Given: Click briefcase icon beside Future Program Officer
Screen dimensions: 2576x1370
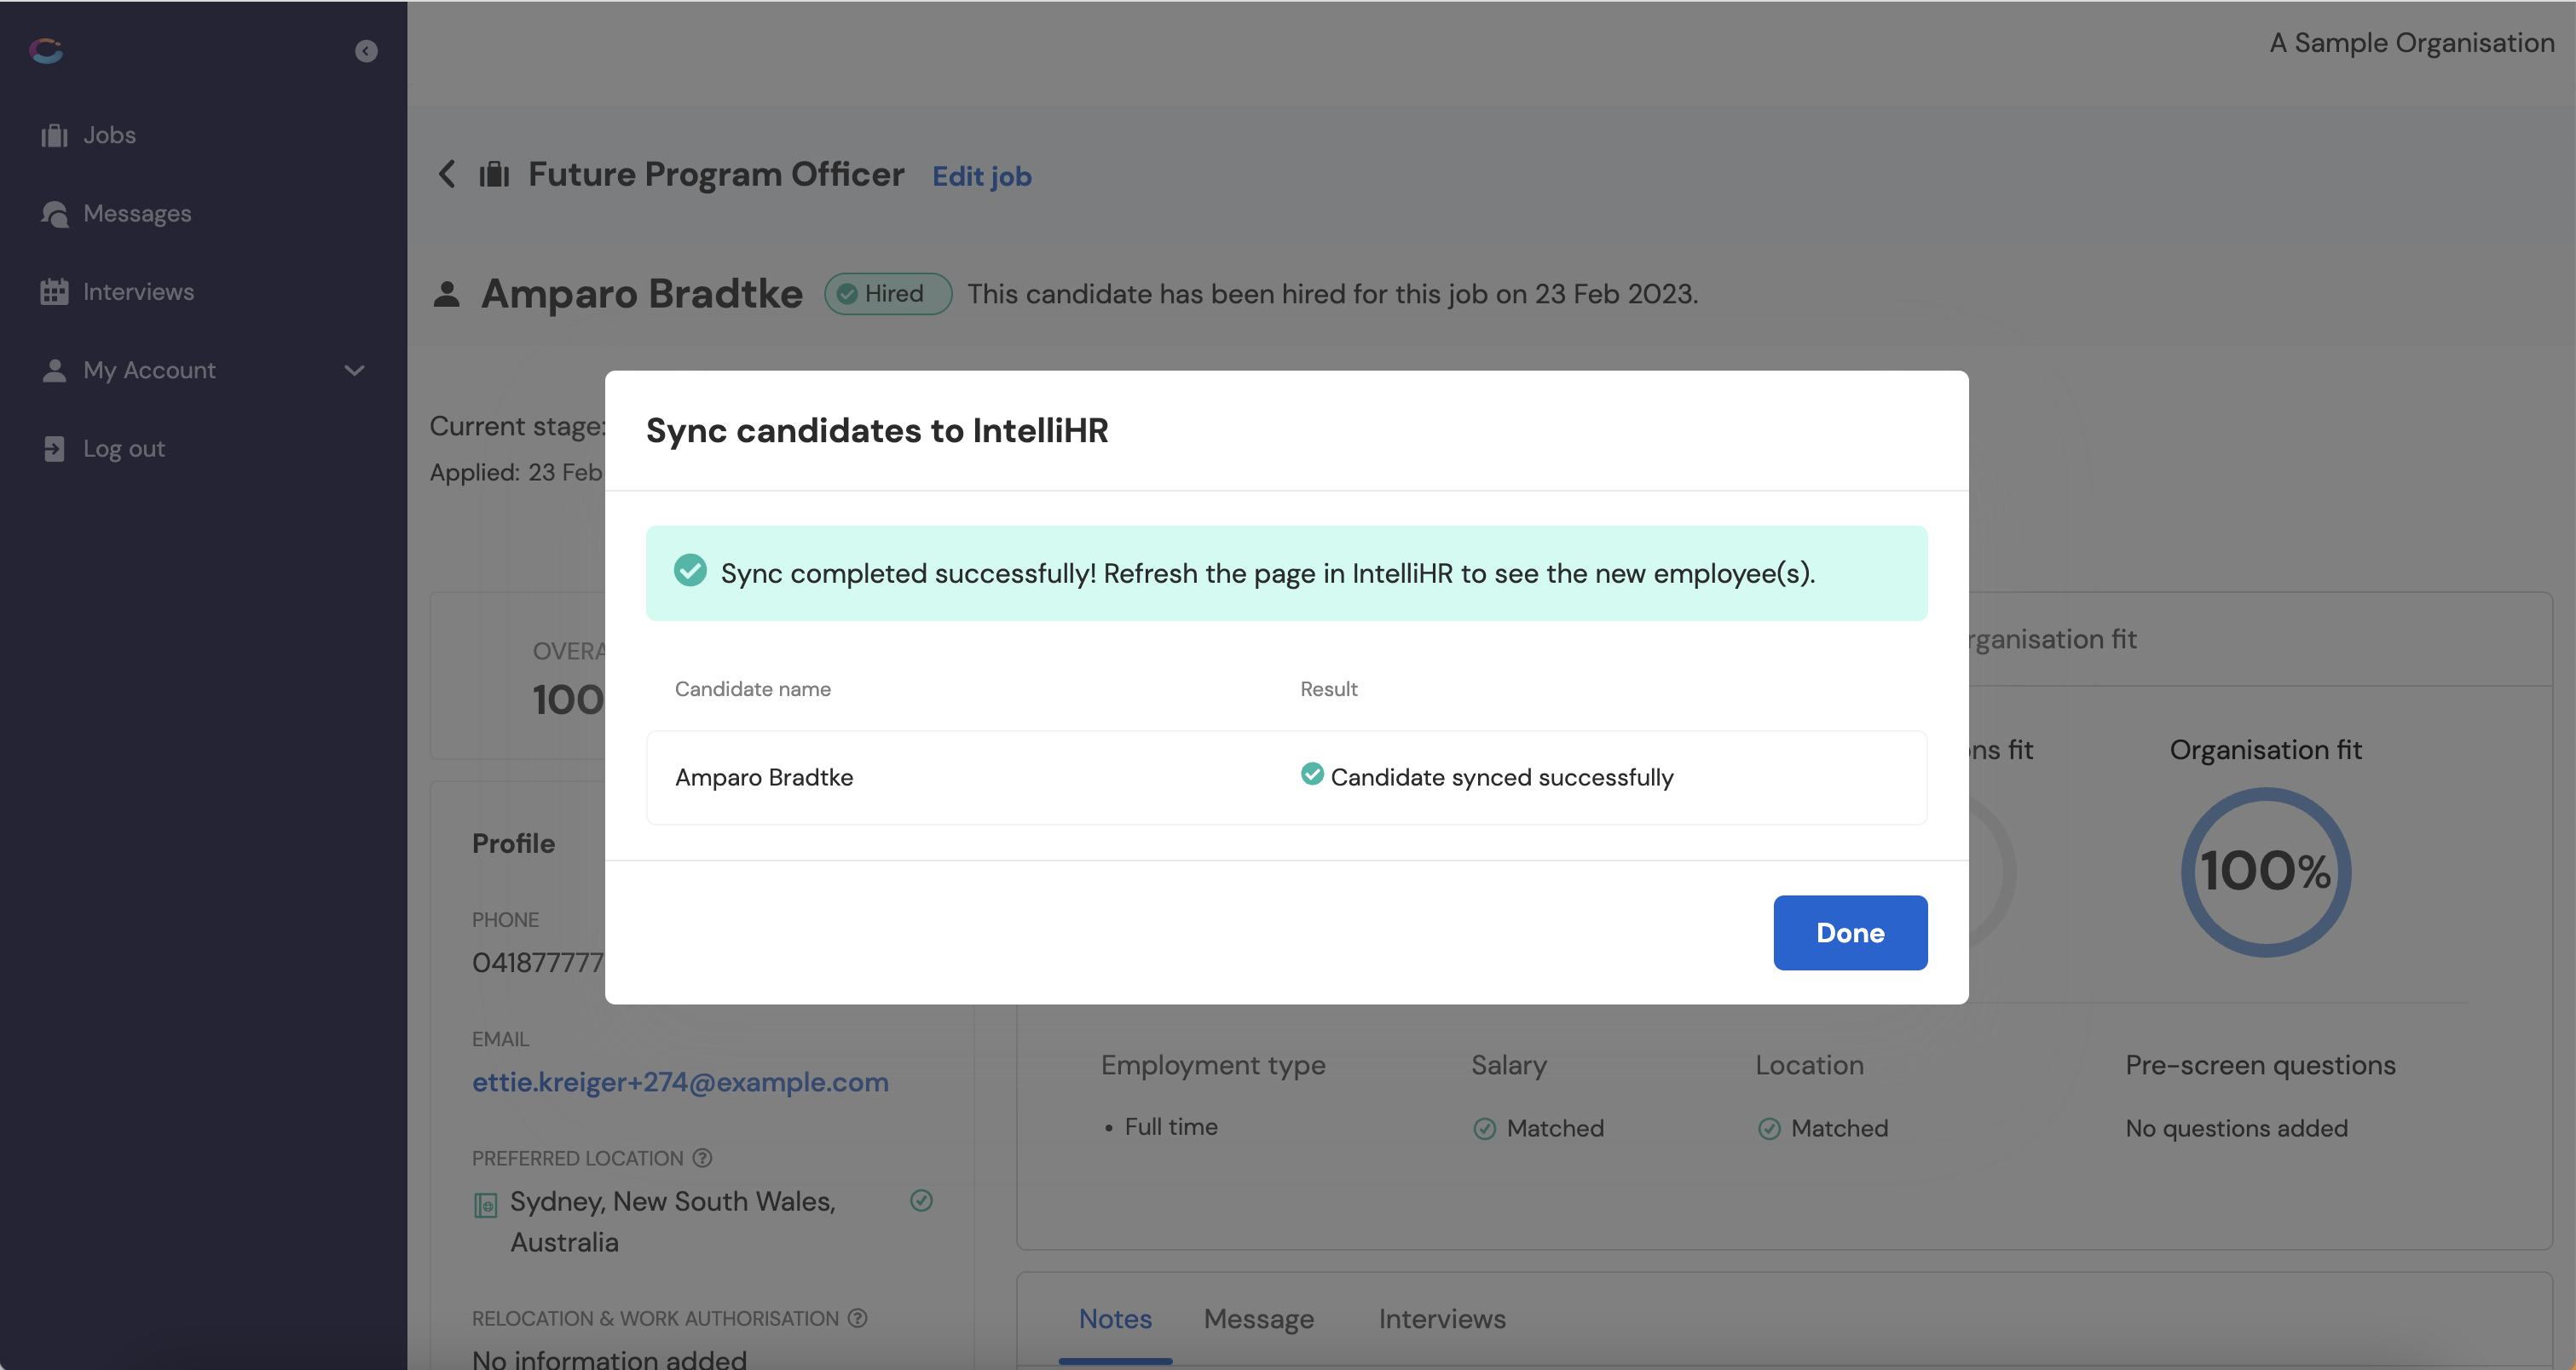Looking at the screenshot, I should pos(494,175).
